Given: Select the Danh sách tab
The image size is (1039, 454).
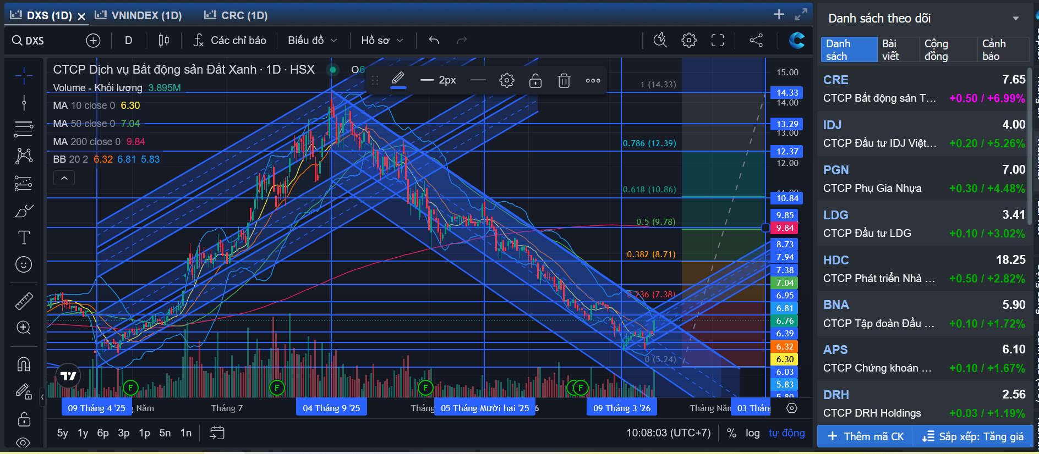Looking at the screenshot, I should coord(849,50).
